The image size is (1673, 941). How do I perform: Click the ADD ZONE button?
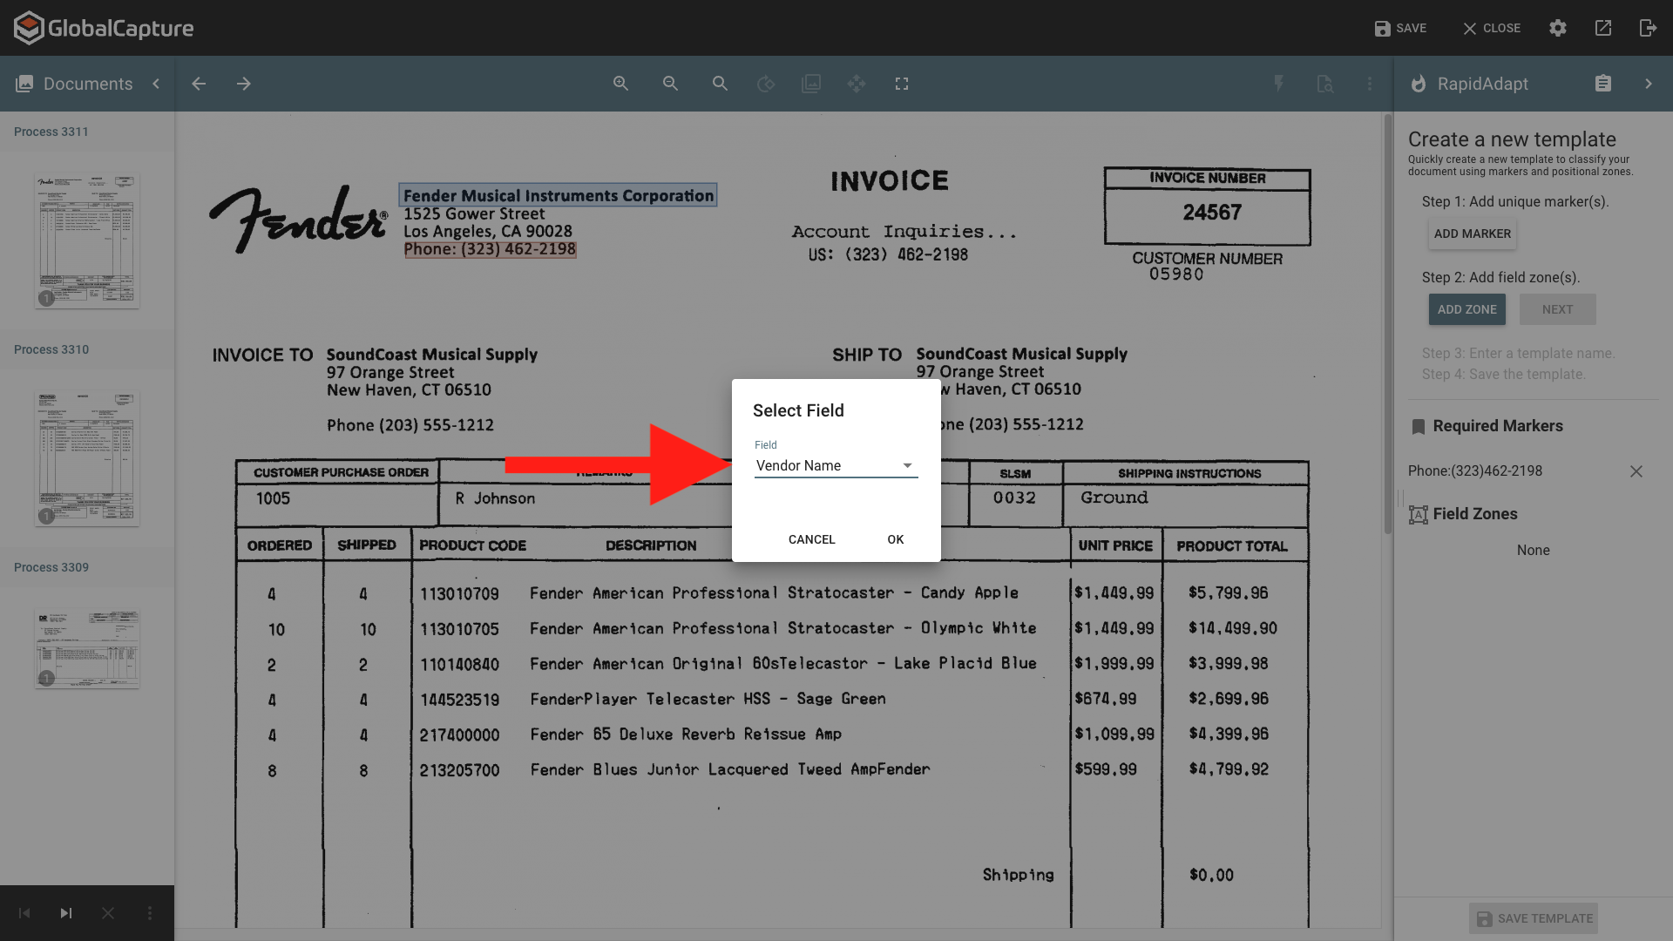(1467, 309)
